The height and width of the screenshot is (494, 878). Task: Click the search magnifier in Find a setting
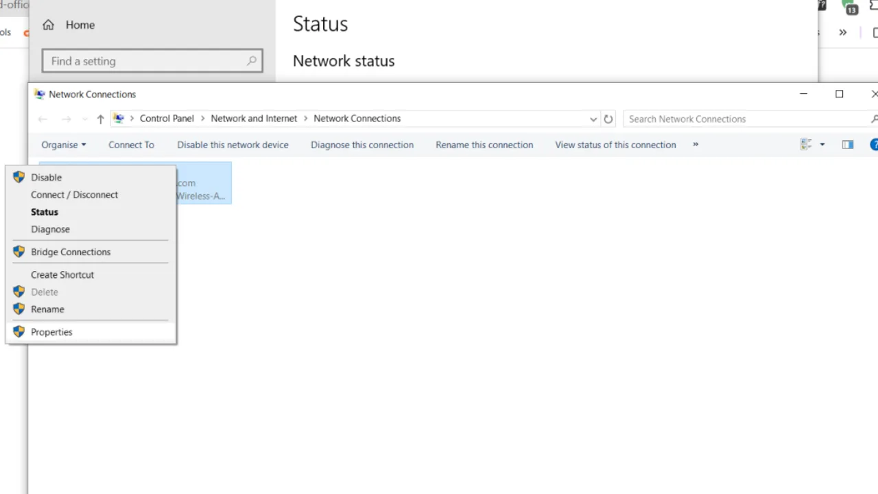click(251, 61)
